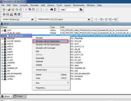The image size is (131, 101).
Task: Click the green Reload toolbar icon
Action: click(x=17, y=9)
